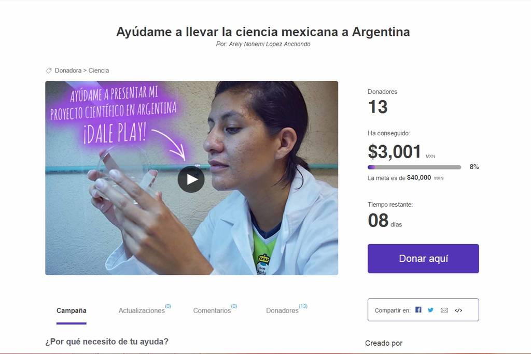Click the $3,001 amount raised
The image size is (531, 354).
pyautogui.click(x=395, y=152)
